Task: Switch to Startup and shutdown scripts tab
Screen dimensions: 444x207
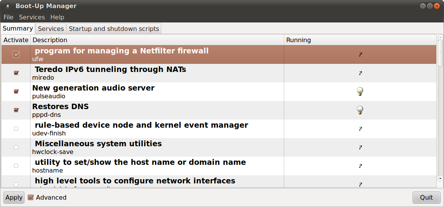Action: pos(114,29)
